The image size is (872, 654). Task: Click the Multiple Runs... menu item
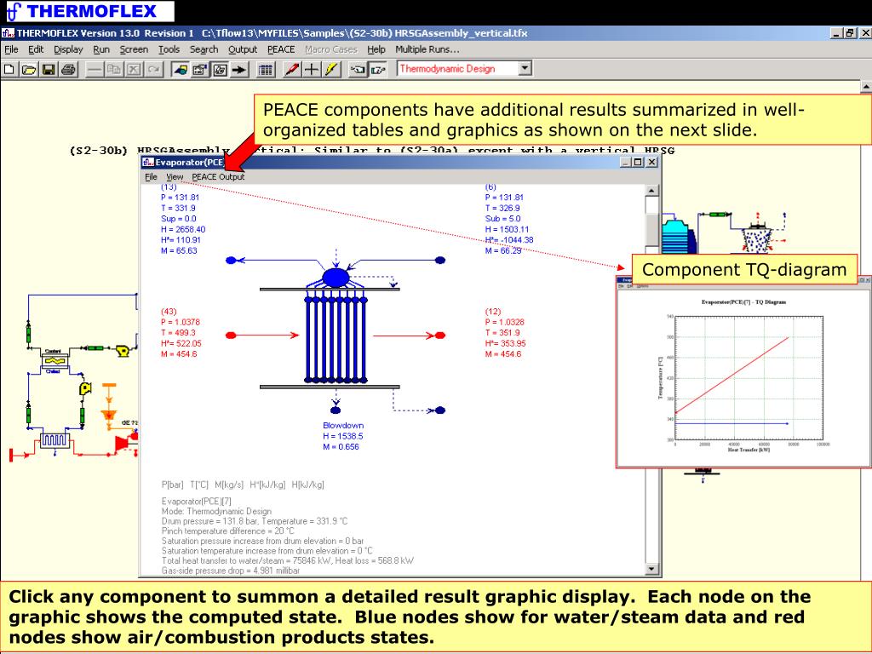(x=427, y=49)
